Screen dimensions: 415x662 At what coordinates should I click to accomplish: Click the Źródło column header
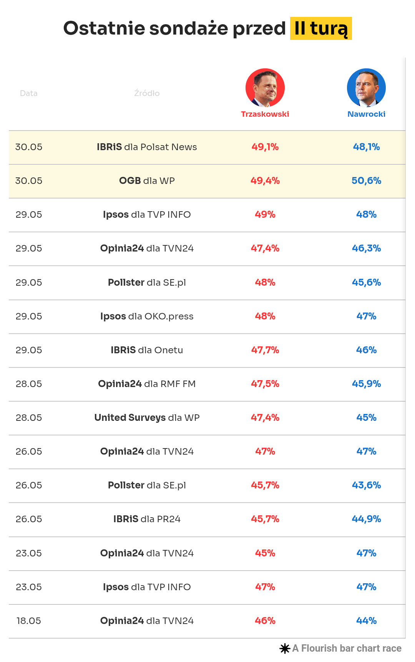pos(147,93)
